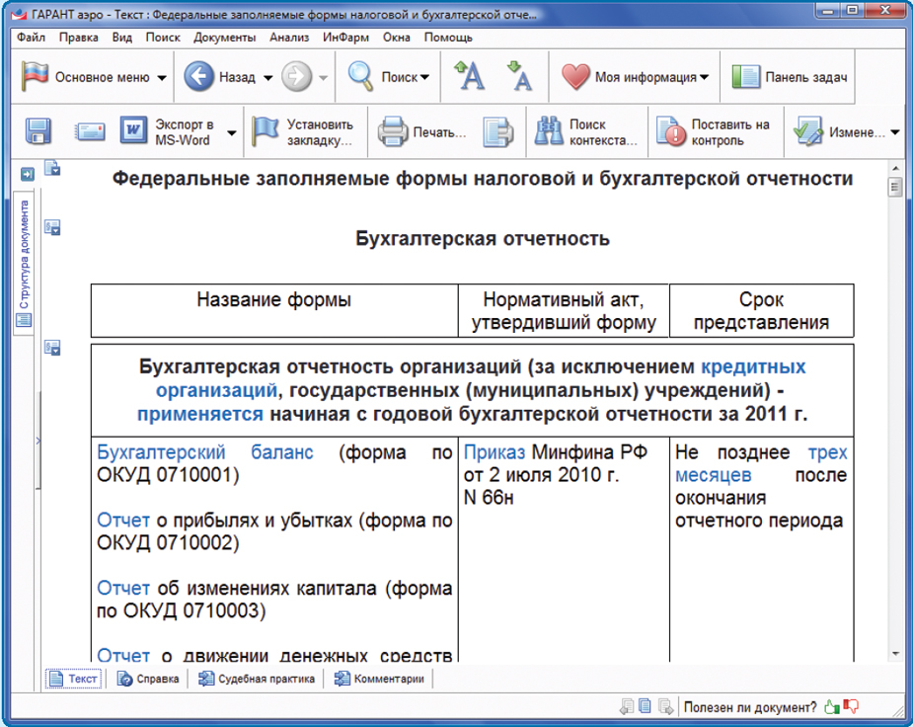This screenshot has width=913, height=727.
Task: Open the Назад history dropdown arrow
Action: (x=267, y=78)
